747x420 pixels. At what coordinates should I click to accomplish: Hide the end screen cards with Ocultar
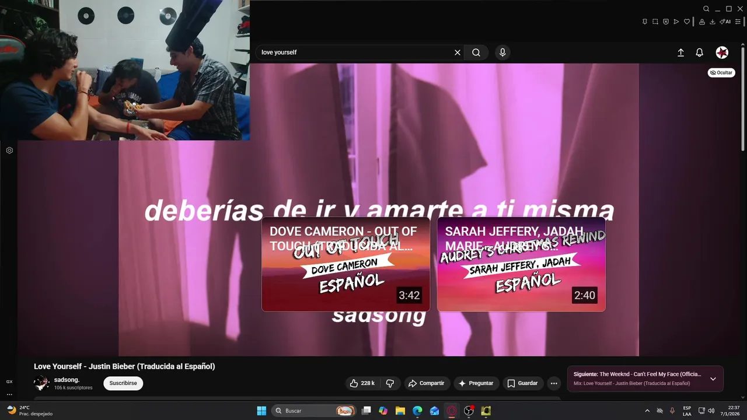(721, 73)
